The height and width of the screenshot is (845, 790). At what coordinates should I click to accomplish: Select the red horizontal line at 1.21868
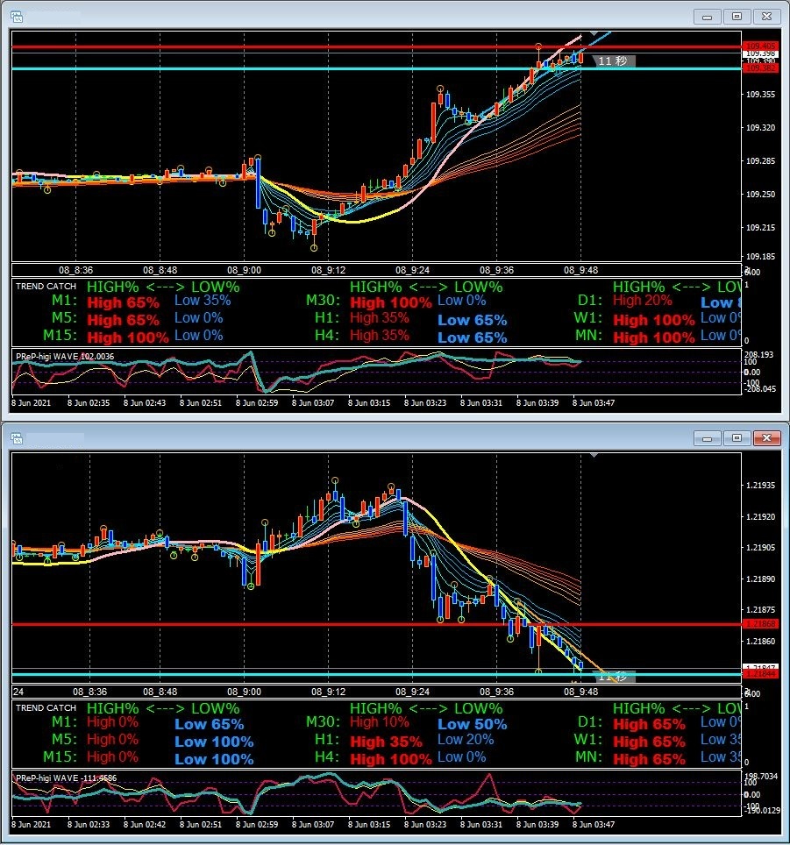[x=377, y=624]
